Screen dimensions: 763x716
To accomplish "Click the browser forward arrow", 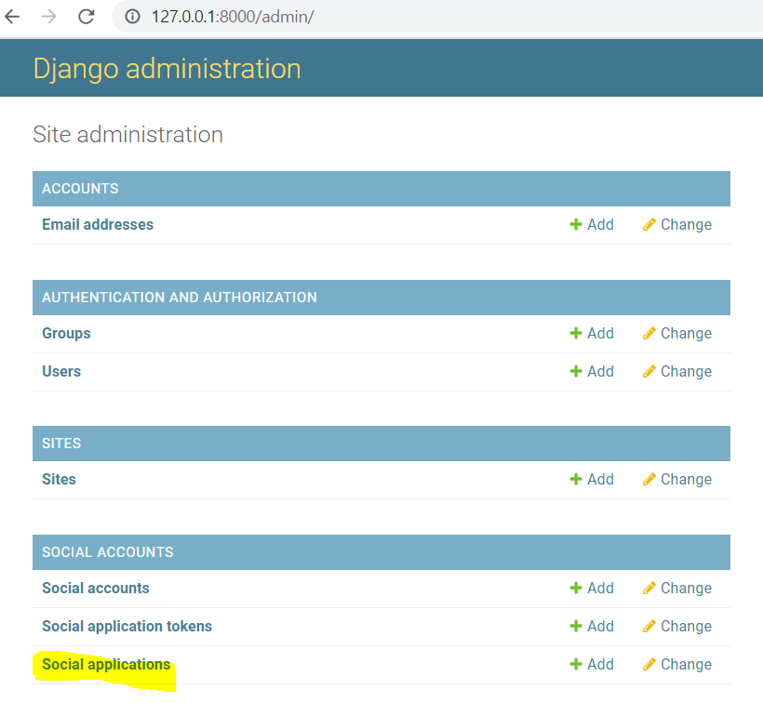I will tap(48, 17).
